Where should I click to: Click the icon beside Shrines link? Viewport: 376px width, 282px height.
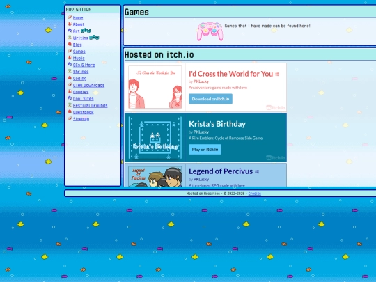point(70,71)
